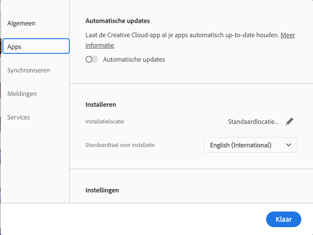
Task: Click the Standaardtaal voor installatie label
Action: click(123, 145)
